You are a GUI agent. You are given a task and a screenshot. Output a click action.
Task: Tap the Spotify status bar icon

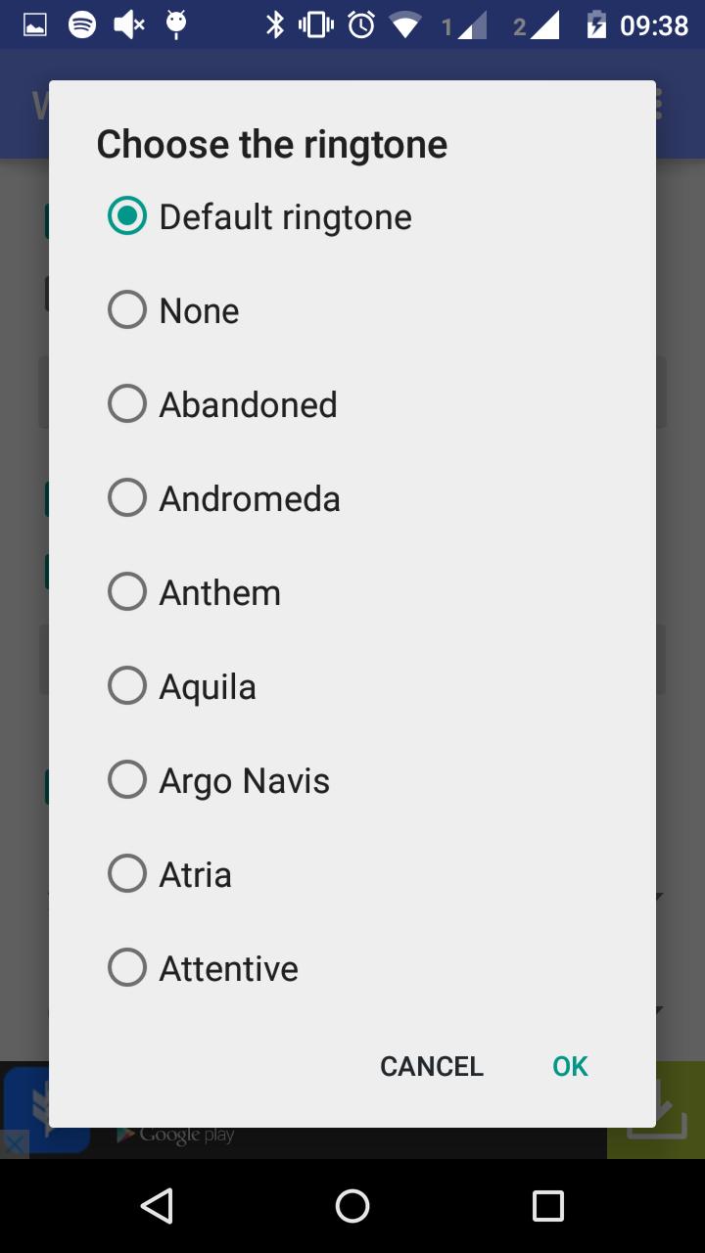click(82, 24)
